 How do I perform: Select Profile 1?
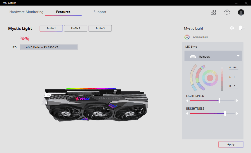pos(51,28)
